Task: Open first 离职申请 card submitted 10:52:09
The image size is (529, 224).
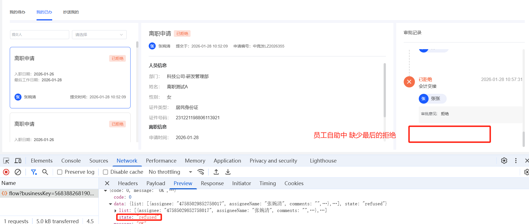Action: click(70, 78)
